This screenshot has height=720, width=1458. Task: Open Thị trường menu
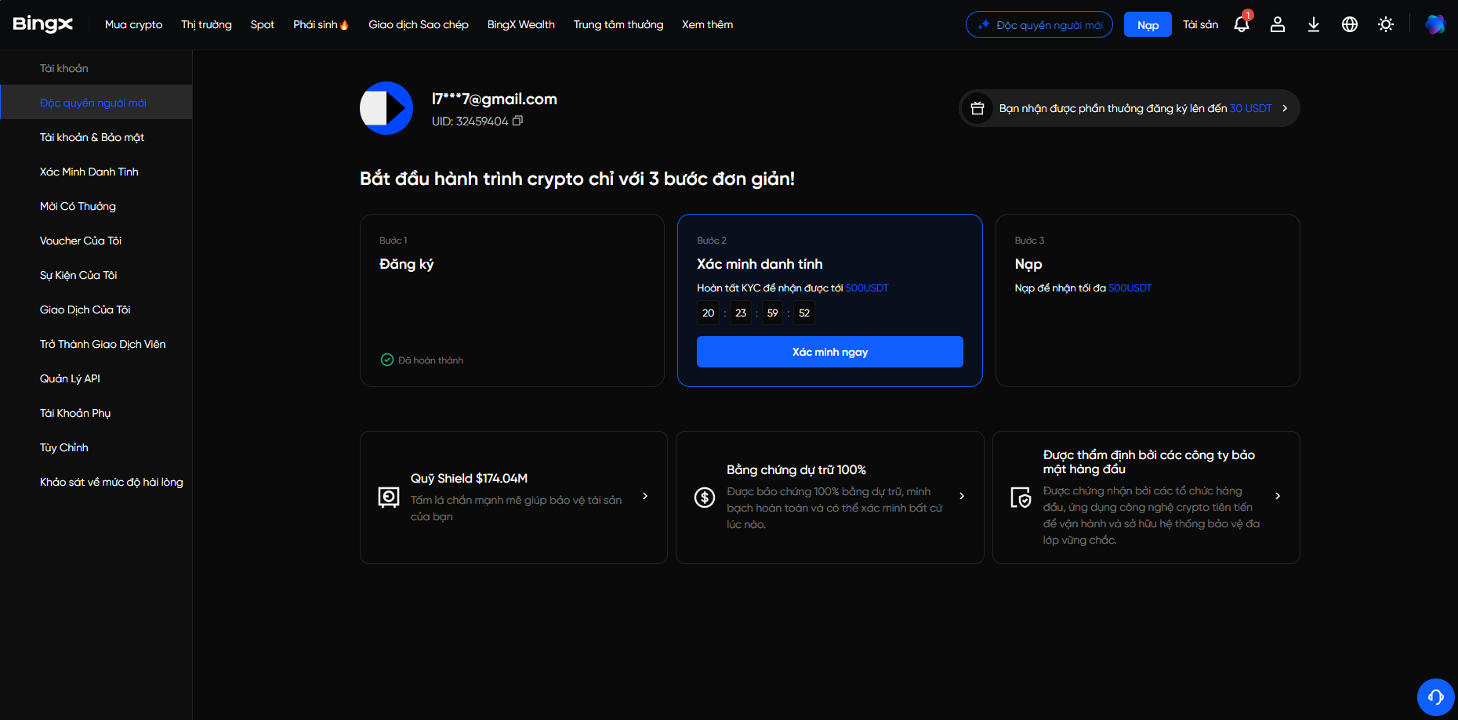pos(206,24)
